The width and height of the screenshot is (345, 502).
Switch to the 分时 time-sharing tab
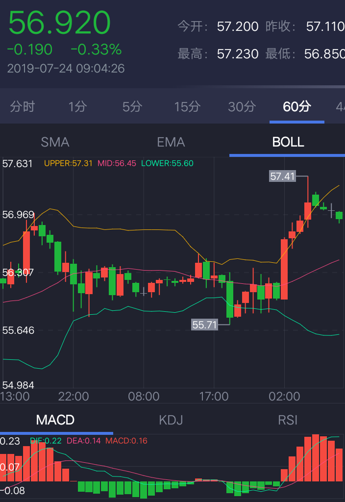coord(23,106)
